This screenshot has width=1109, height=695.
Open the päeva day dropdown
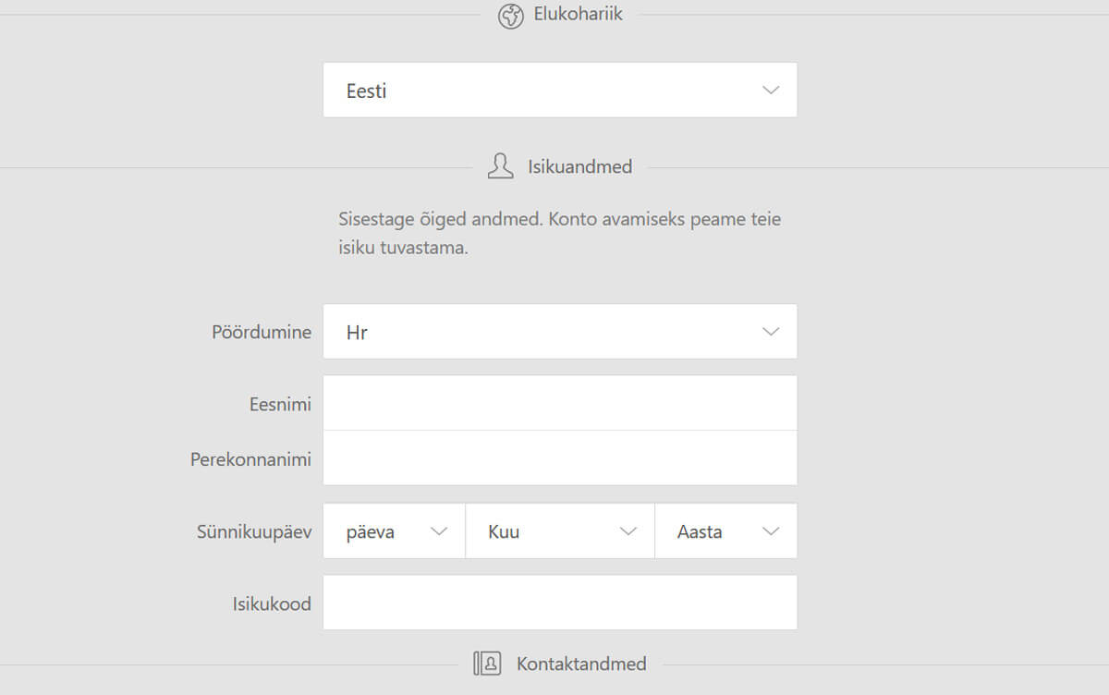point(395,531)
